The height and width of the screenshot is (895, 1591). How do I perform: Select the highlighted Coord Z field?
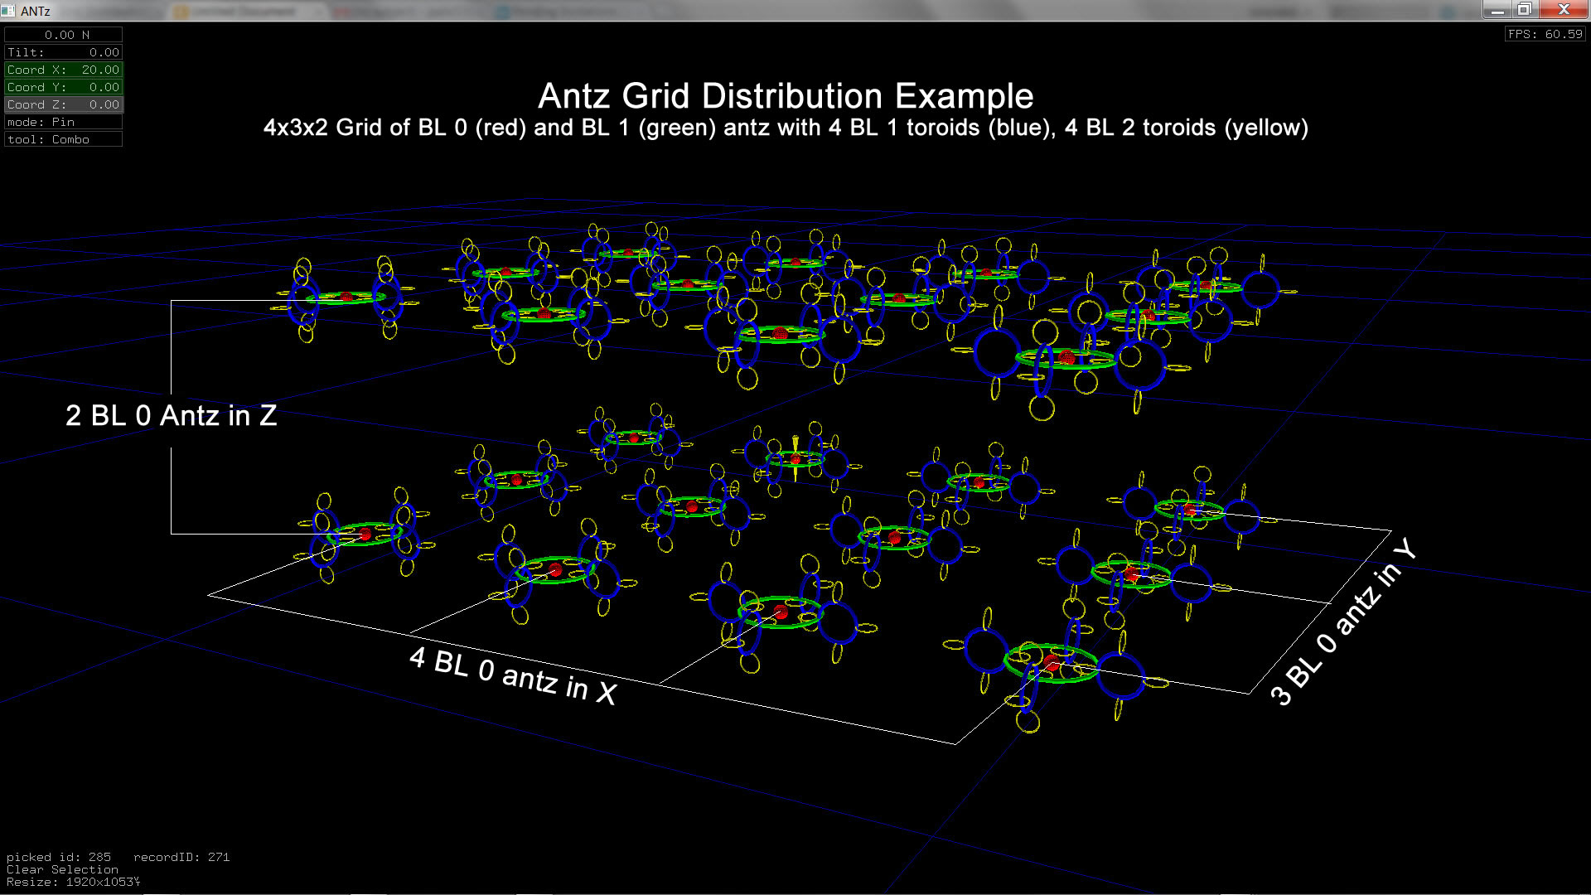[64, 104]
